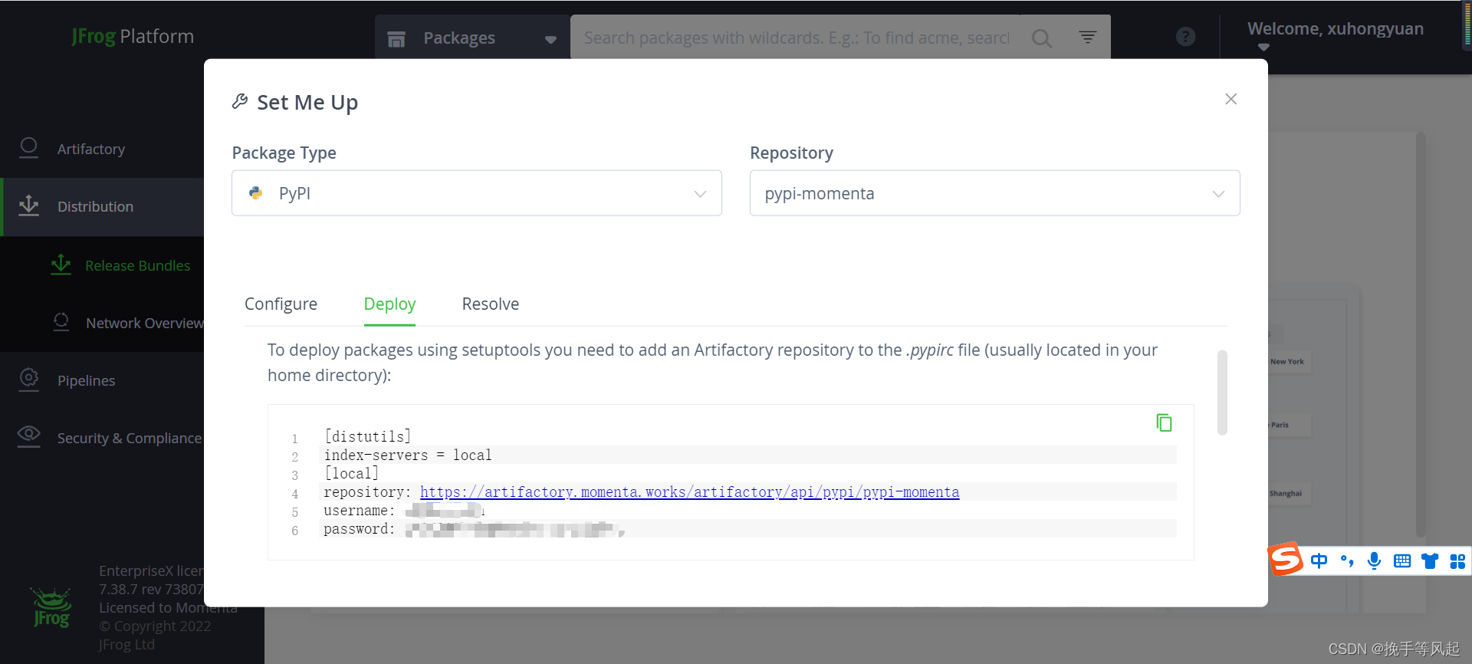The width and height of the screenshot is (1472, 664).
Task: Click the dialog's vertical scrollbar
Action: click(x=1222, y=393)
